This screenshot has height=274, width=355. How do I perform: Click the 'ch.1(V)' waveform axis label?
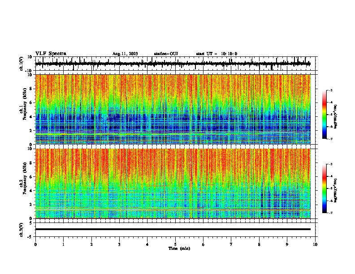click(x=22, y=64)
